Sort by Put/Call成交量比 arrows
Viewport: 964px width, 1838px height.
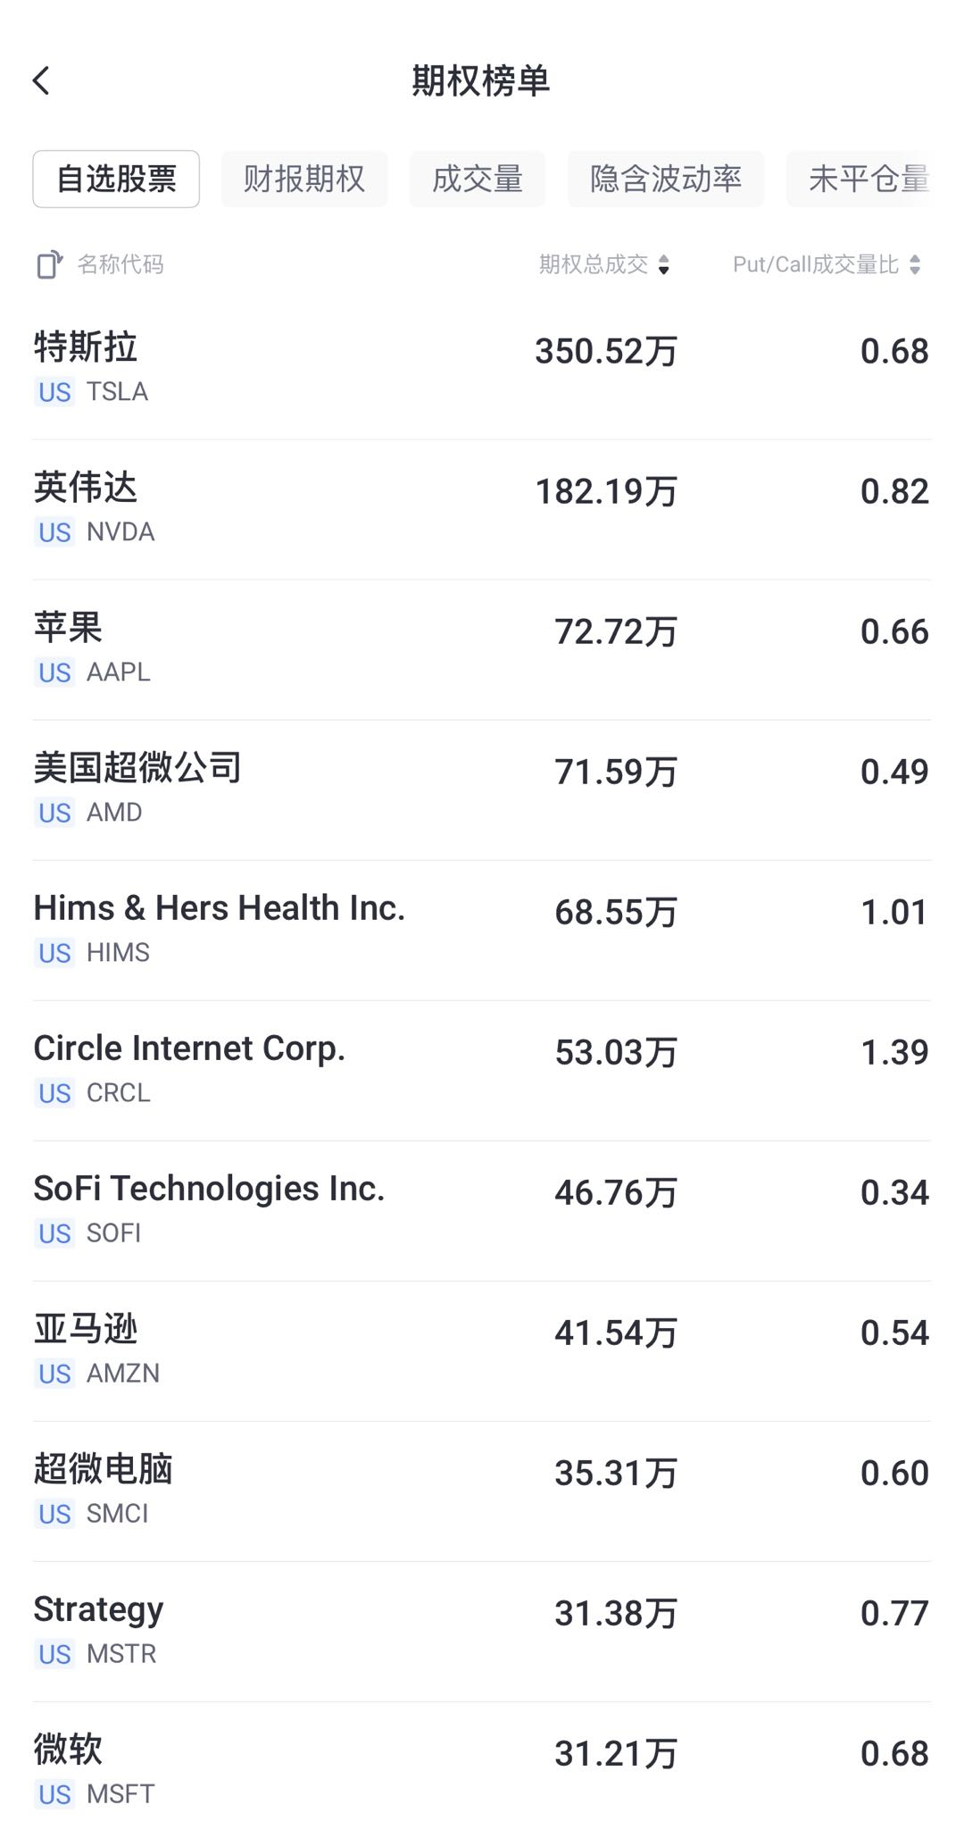click(x=915, y=264)
